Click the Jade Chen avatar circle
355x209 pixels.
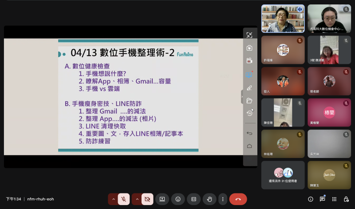point(329,175)
